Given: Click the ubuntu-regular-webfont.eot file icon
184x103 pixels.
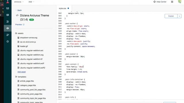Looking at the screenshot, I should click(18, 50).
